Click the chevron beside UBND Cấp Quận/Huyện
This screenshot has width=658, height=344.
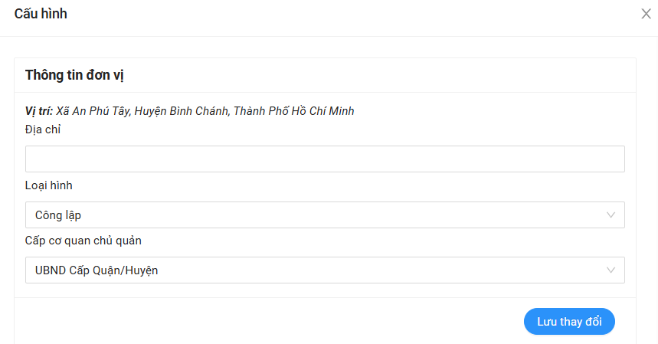[x=611, y=270]
